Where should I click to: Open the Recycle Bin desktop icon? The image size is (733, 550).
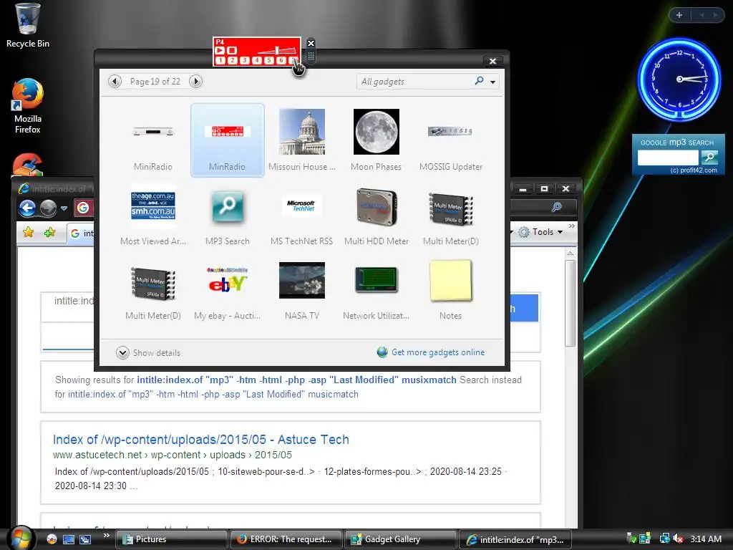tap(28, 26)
